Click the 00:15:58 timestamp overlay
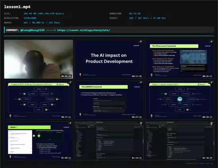 [137, 76]
